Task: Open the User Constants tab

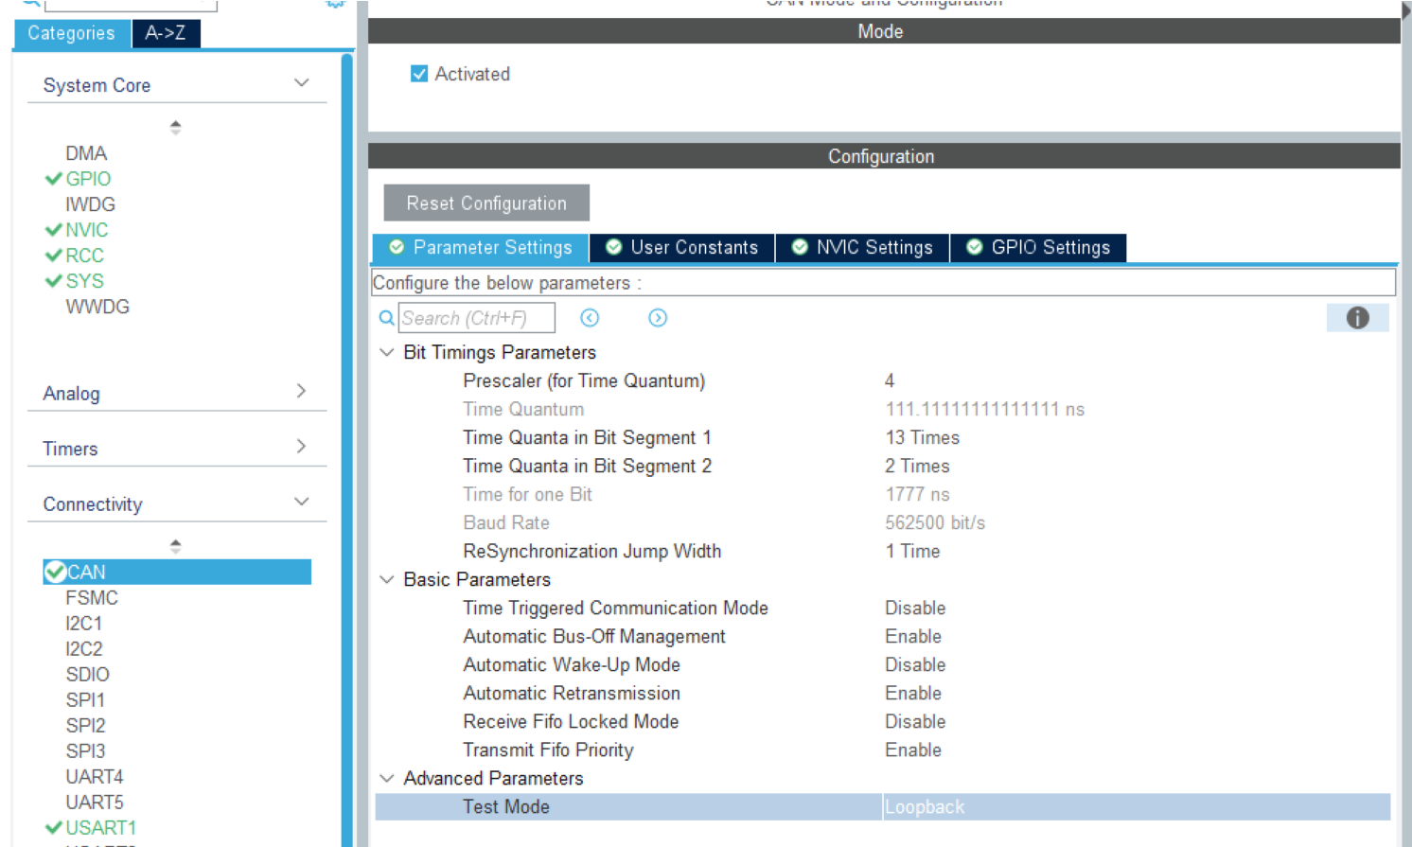Action: [682, 248]
